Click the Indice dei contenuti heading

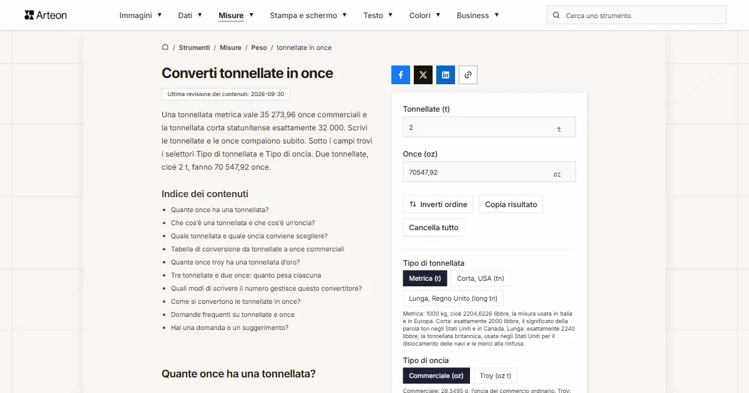pos(205,194)
